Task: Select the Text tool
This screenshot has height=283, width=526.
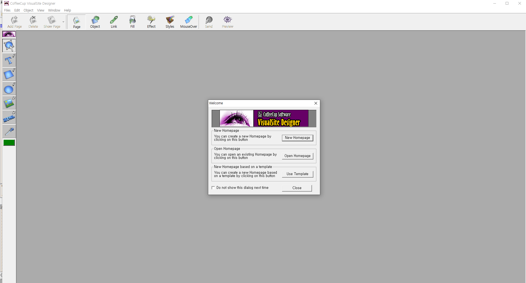Action: tap(9, 60)
